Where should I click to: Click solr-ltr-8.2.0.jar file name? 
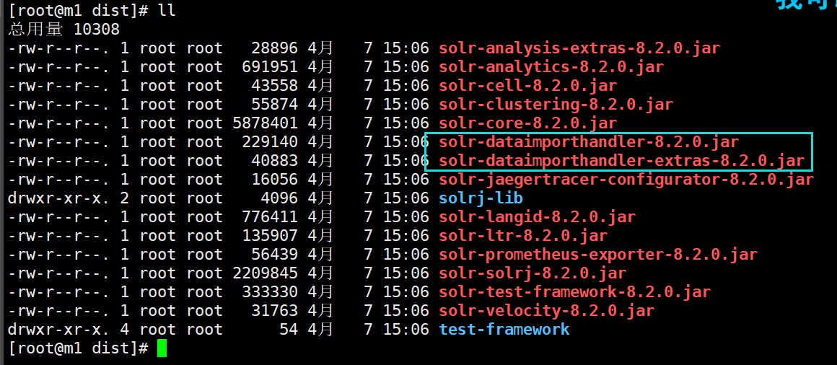point(523,236)
